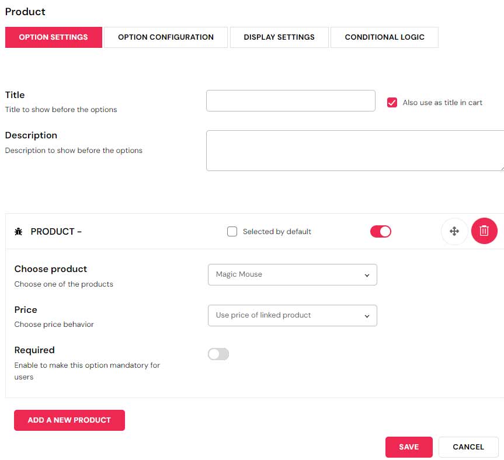Open the Display Settings tab
The height and width of the screenshot is (460, 504).
279,37
